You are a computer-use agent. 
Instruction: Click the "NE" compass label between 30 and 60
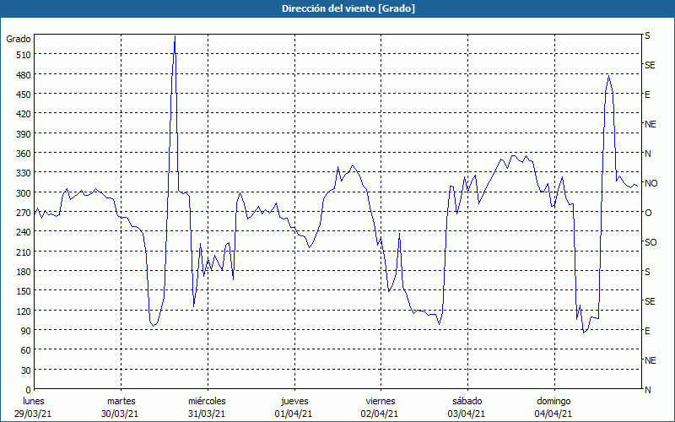point(650,360)
